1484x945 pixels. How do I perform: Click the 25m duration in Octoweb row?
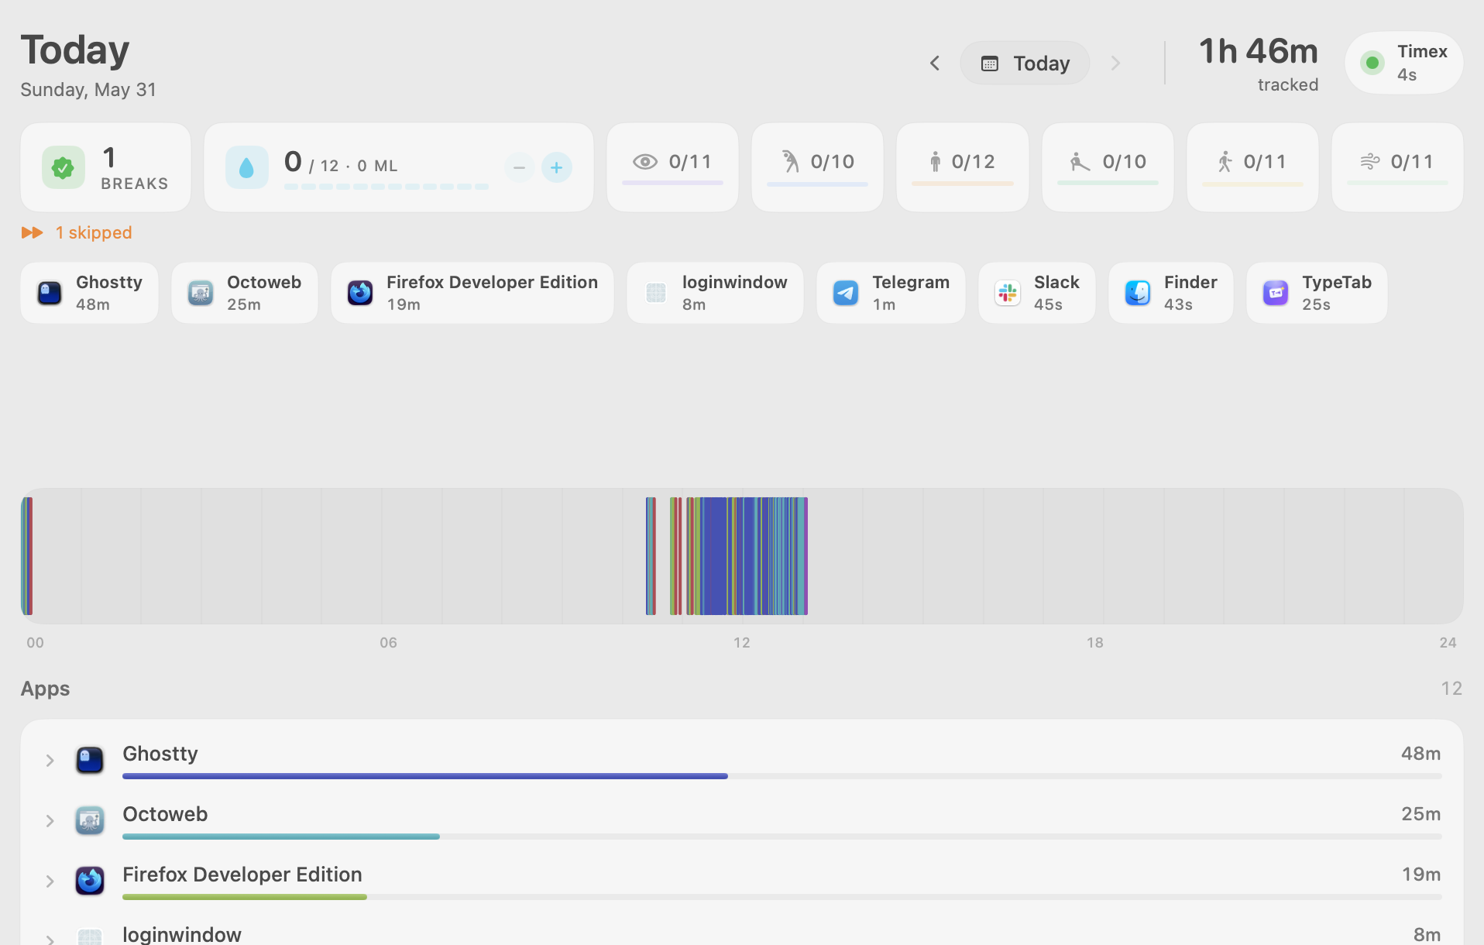1420,814
